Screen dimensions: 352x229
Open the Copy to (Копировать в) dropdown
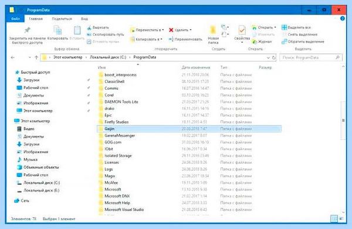[x=146, y=39]
